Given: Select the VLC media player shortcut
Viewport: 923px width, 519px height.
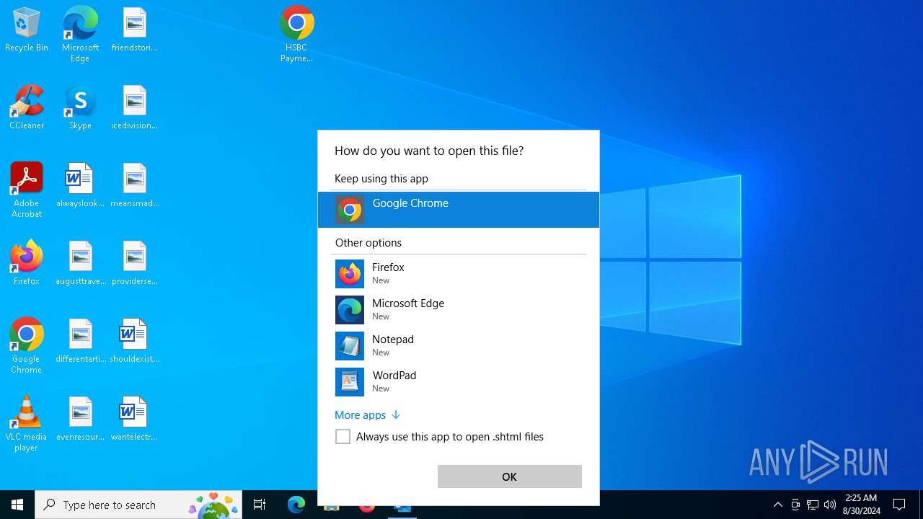Looking at the screenshot, I should (x=27, y=424).
